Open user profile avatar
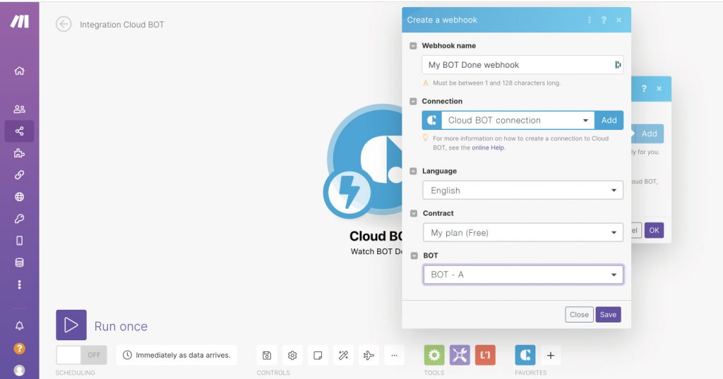 19,371
